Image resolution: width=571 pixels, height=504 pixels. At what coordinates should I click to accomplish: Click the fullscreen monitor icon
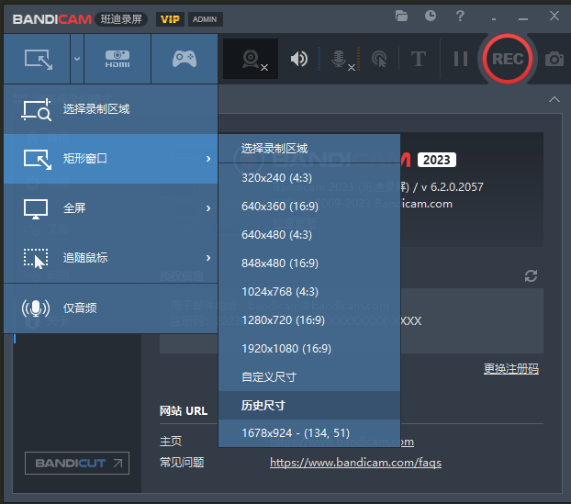(x=36, y=209)
